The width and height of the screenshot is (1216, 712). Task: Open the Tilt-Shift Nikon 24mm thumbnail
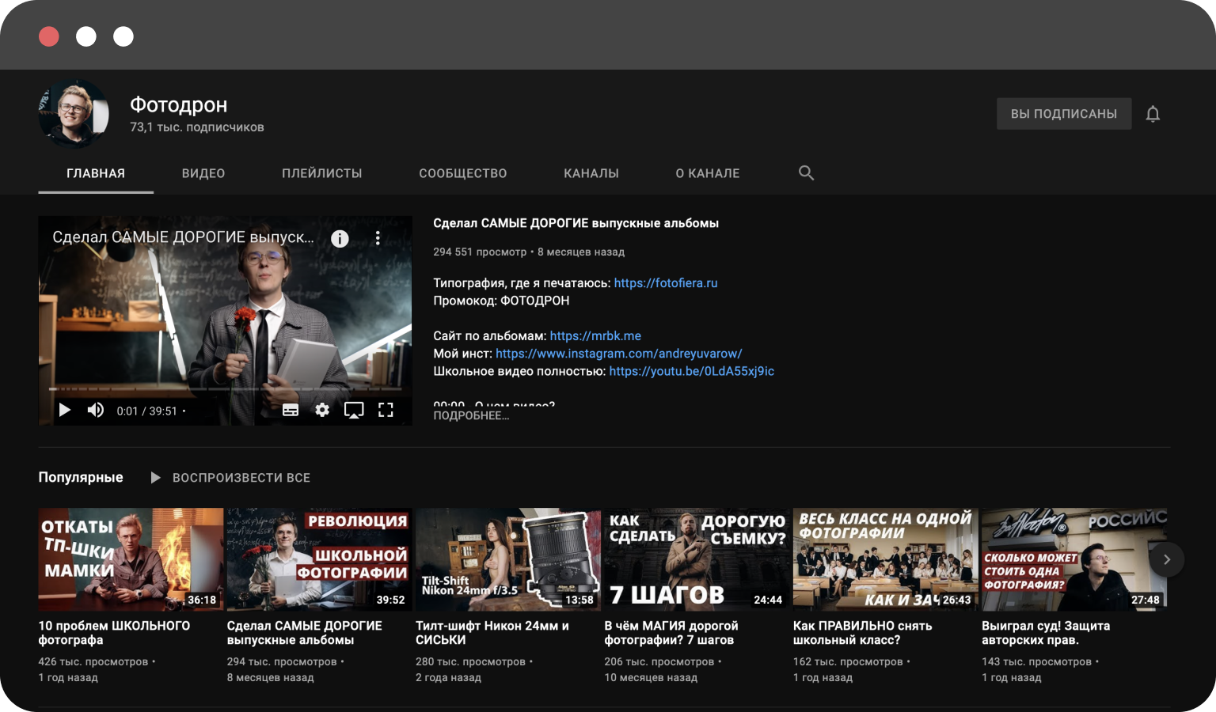pyautogui.click(x=508, y=559)
